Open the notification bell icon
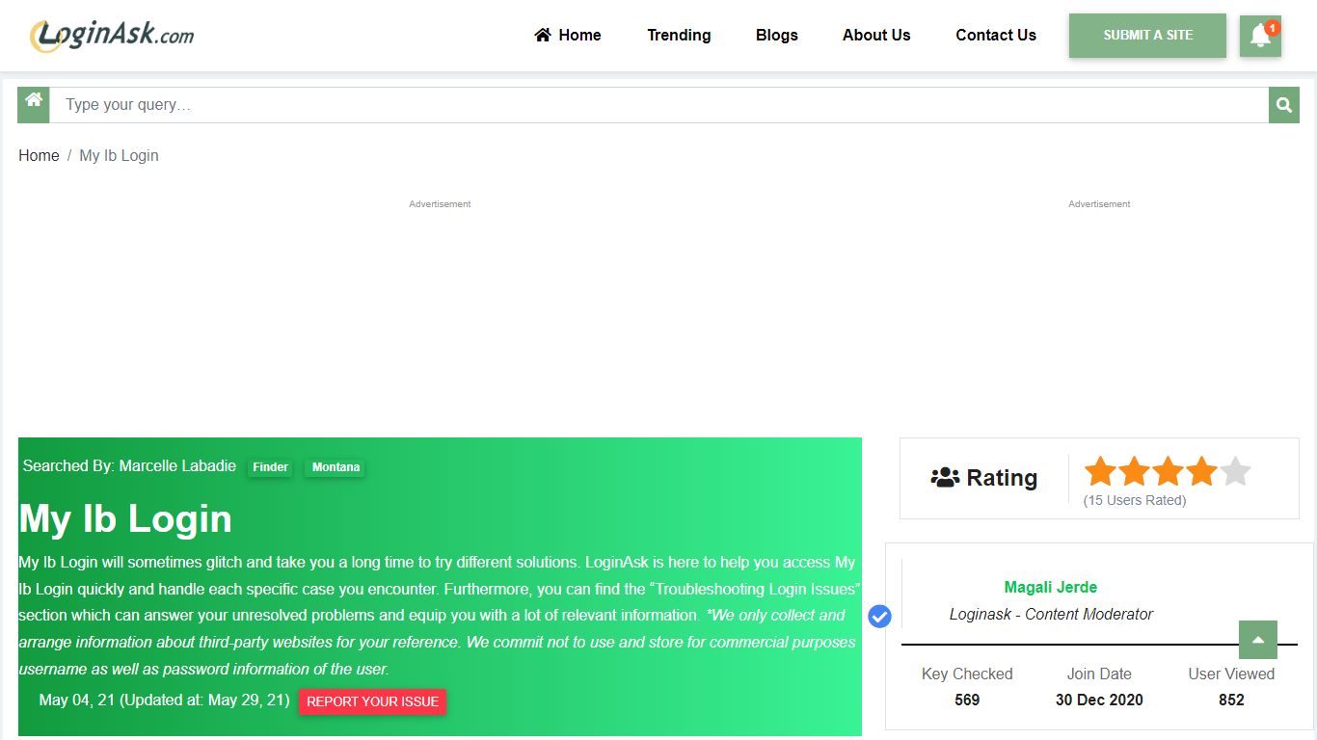The width and height of the screenshot is (1317, 740). 1260,36
